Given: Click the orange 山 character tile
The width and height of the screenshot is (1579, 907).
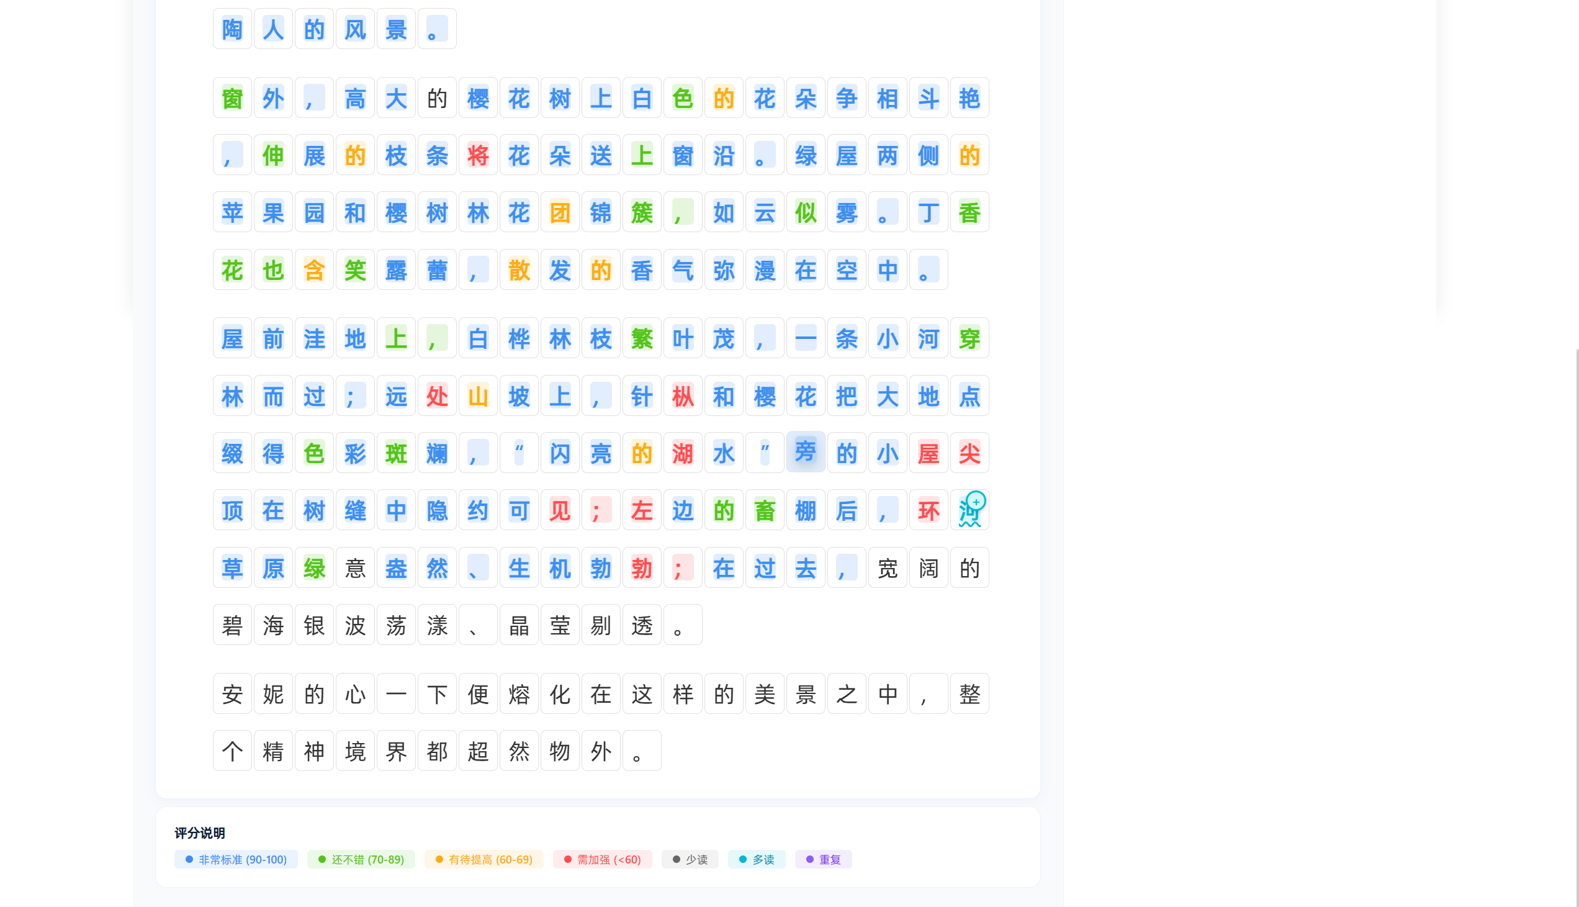Looking at the screenshot, I should [478, 395].
